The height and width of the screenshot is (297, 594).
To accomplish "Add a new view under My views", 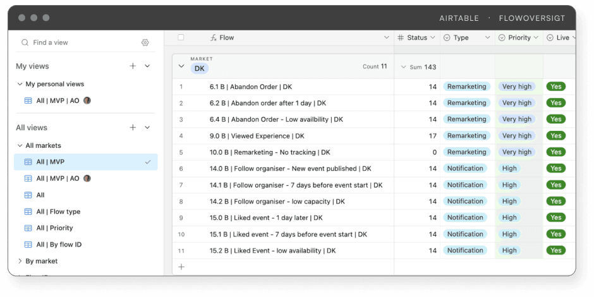I will coord(133,66).
